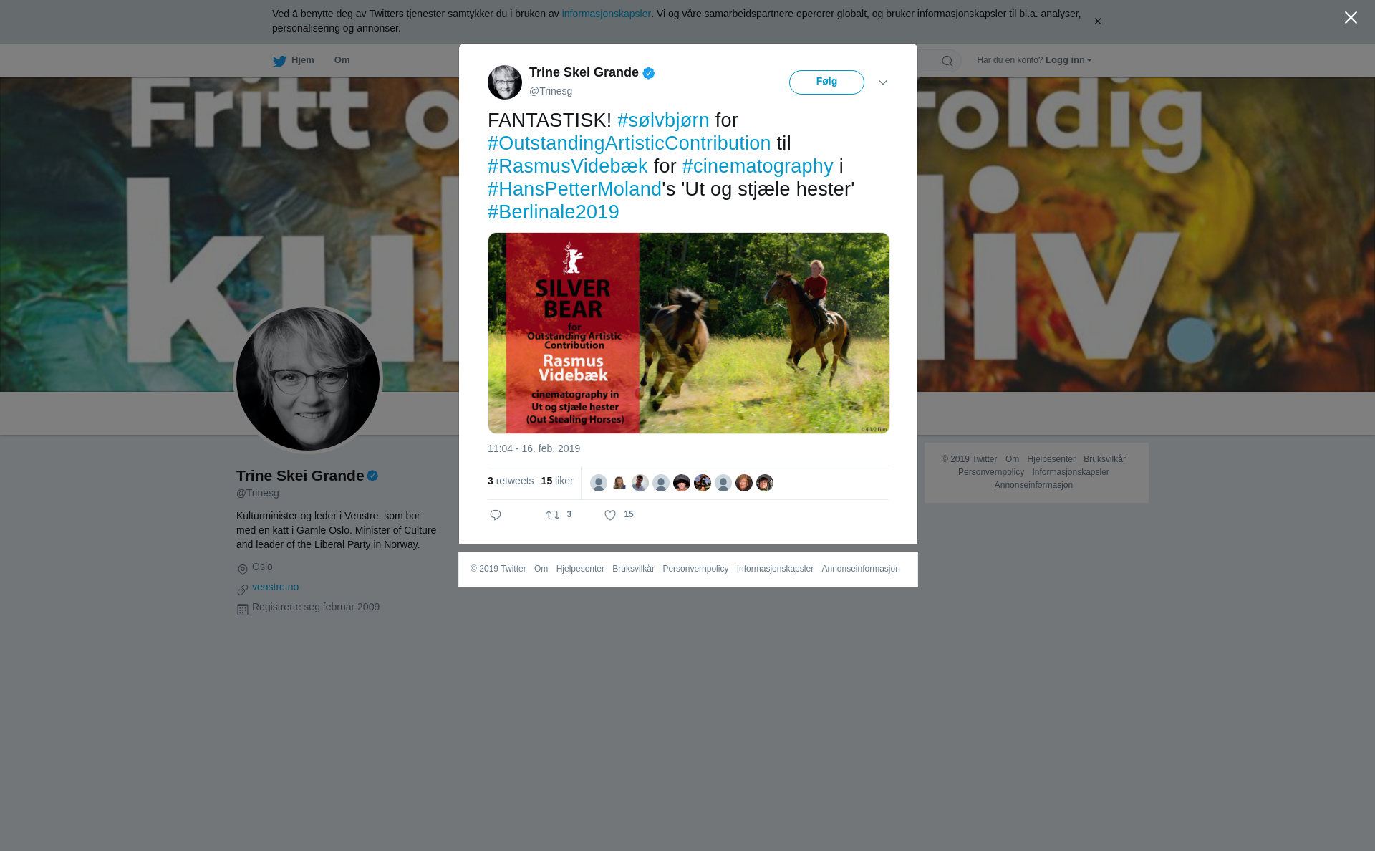This screenshot has height=851, width=1375.
Task: Open the Silver Bear tweet image
Action: pos(689,333)
